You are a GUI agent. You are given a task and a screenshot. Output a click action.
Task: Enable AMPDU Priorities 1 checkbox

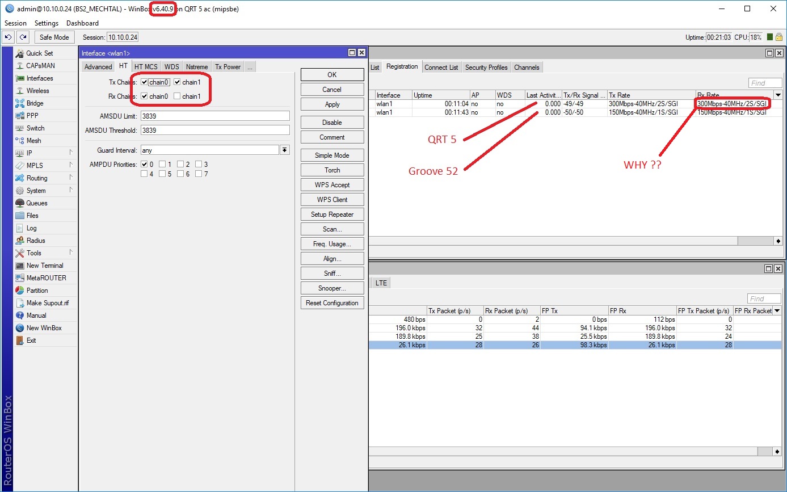(162, 165)
